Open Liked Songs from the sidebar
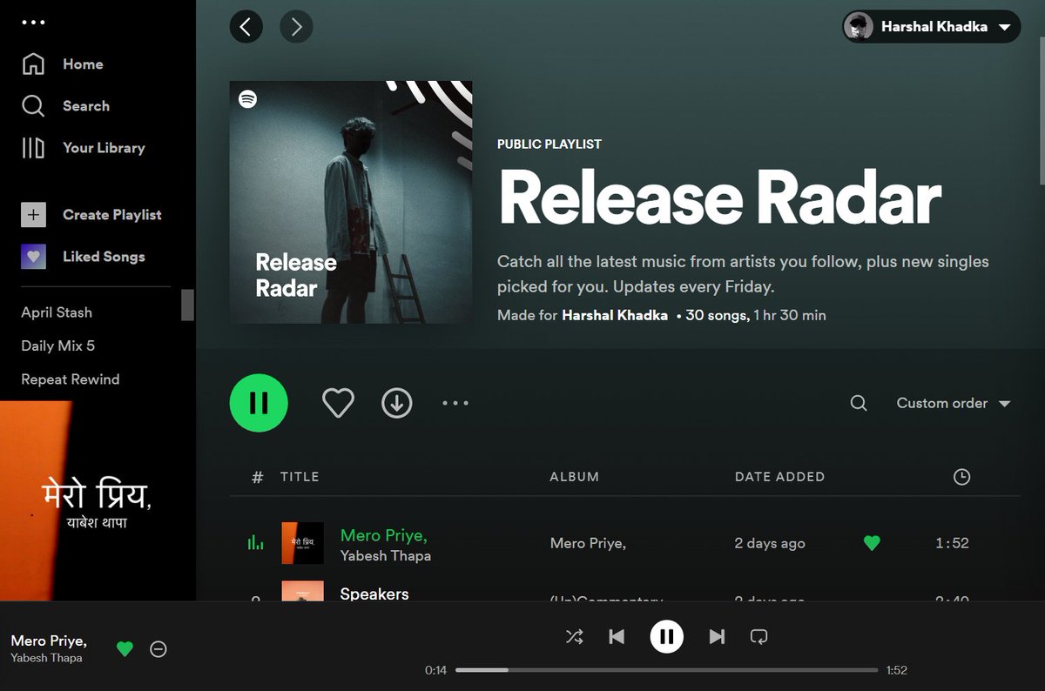This screenshot has width=1045, height=691. coord(83,257)
